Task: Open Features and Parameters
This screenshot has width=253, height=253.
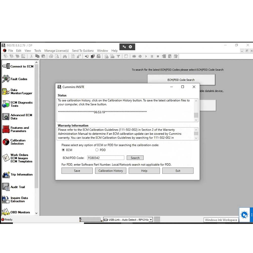Action: click(16, 129)
